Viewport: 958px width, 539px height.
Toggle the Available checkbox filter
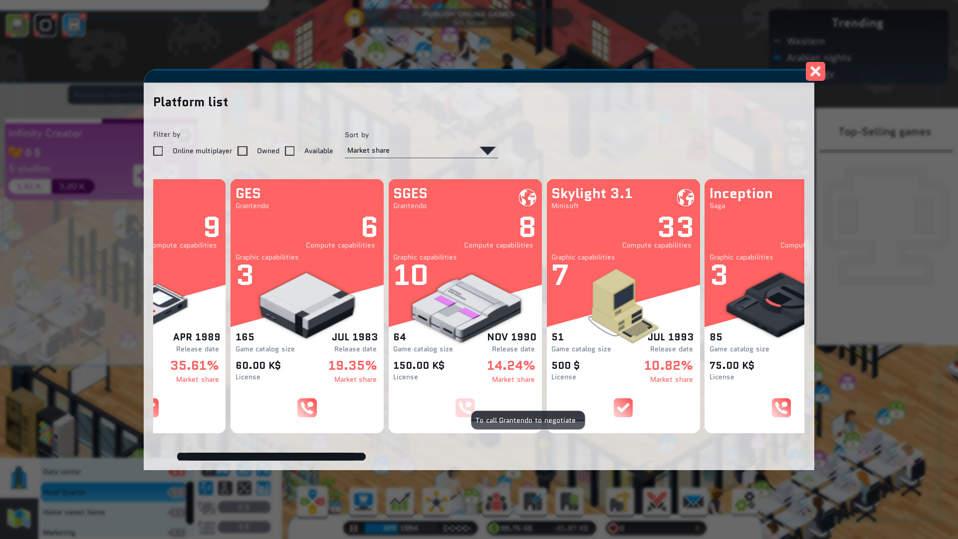pyautogui.click(x=289, y=151)
